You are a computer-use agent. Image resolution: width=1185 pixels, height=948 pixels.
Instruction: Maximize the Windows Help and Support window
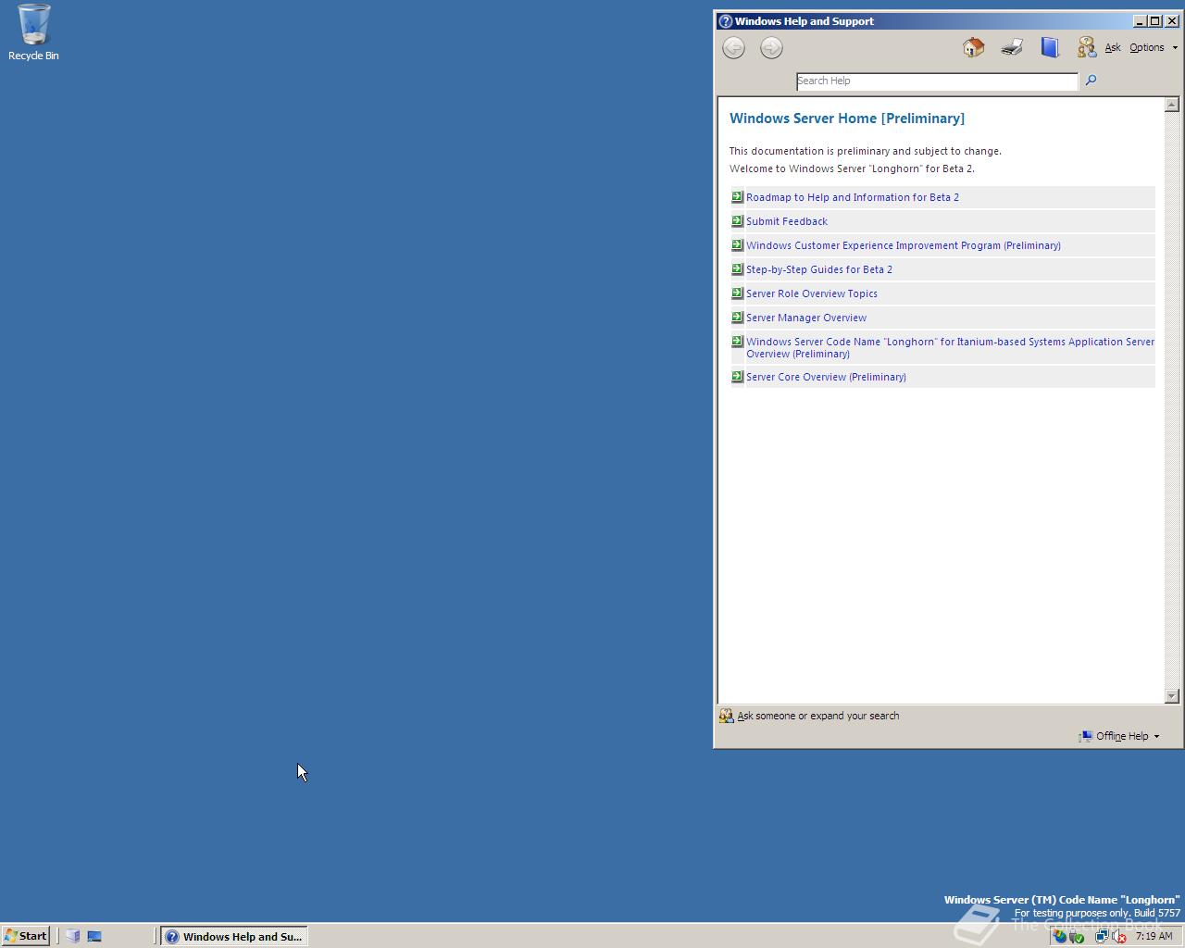click(x=1154, y=21)
